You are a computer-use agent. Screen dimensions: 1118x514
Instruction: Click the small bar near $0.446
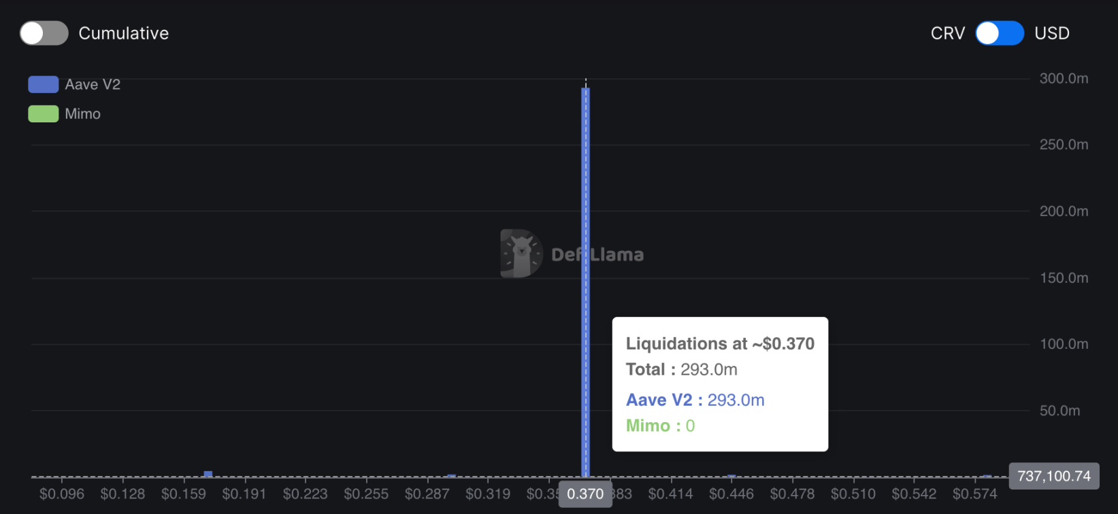(731, 476)
